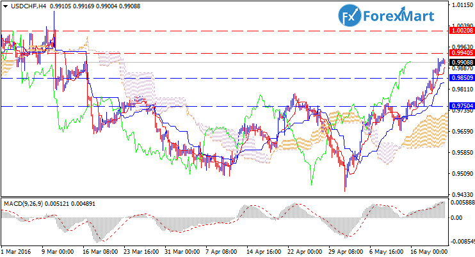Click the 0.00 MACD zero level label
475x257 pixels.
456,217
